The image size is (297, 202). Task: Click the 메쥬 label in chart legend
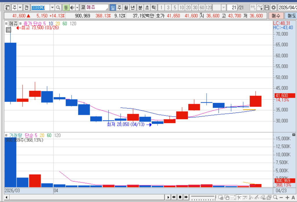point(13,24)
